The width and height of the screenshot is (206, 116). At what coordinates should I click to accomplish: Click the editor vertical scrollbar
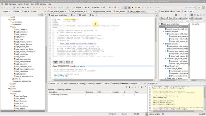(x=155, y=48)
